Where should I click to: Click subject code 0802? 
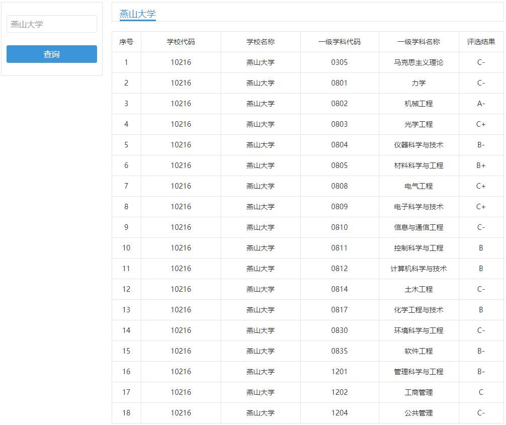(340, 104)
